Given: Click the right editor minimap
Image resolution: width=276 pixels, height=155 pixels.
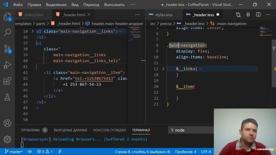Looking at the screenshot, I should [x=265, y=31].
